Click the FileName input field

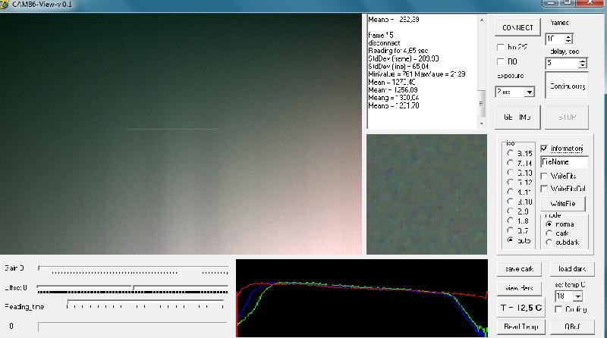(x=564, y=162)
